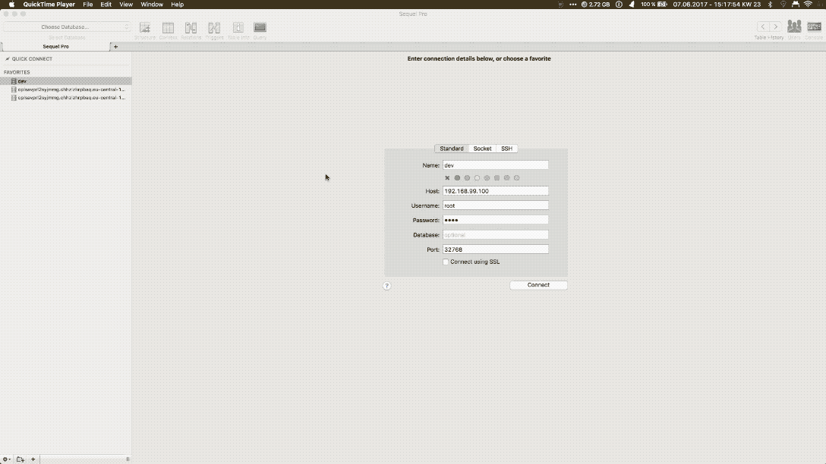The width and height of the screenshot is (826, 464).
Task: Go forward in Table History
Action: click(775, 27)
